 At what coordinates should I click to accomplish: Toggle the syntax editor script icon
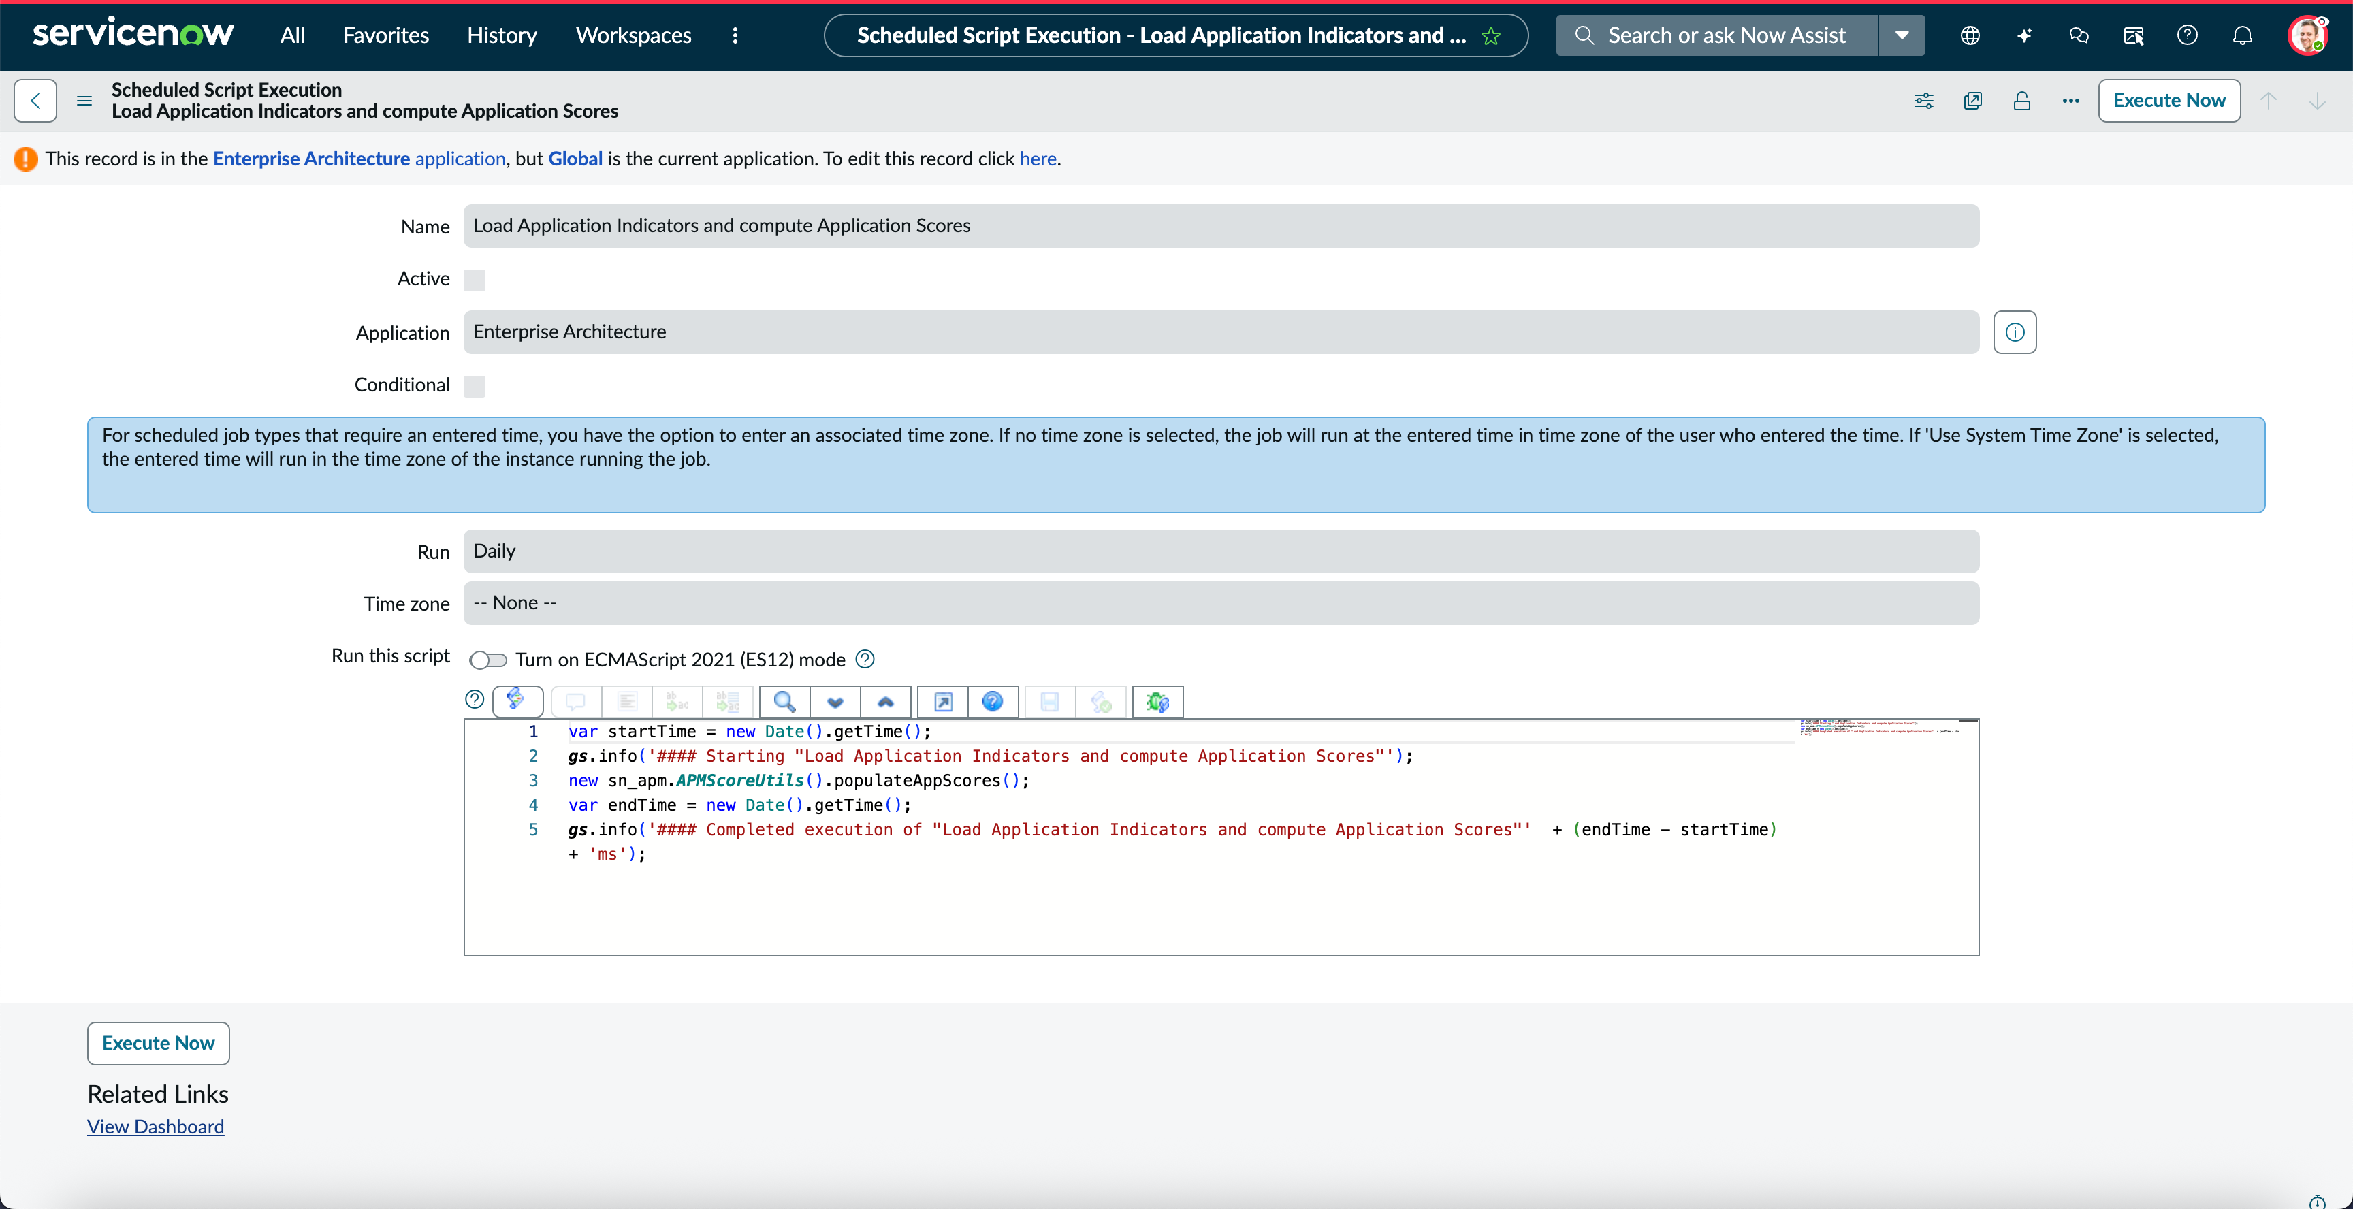[x=517, y=700]
